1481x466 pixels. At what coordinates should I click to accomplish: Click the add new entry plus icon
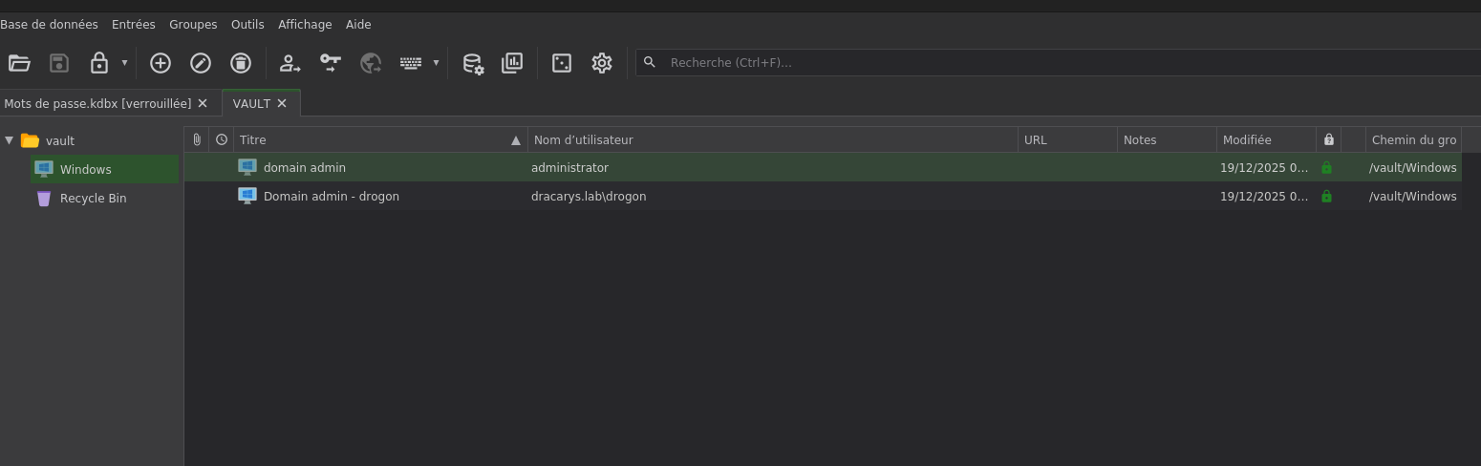pos(161,63)
